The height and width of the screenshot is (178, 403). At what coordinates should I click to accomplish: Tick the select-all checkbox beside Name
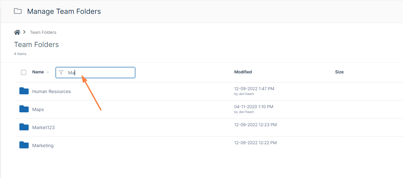coord(24,72)
